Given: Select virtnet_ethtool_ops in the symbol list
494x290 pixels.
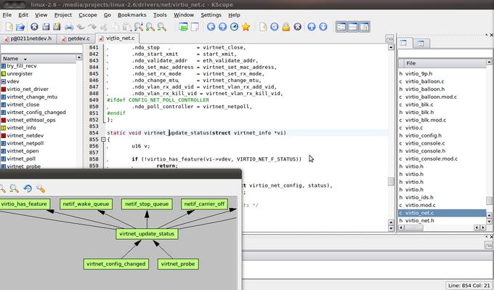Looking at the screenshot, I should tap(31, 120).
